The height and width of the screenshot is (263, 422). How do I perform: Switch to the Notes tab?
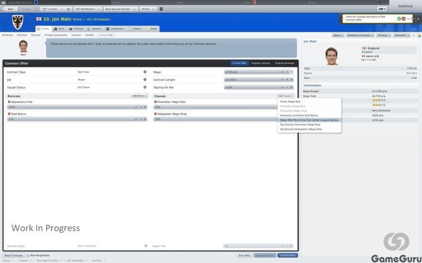(x=152, y=29)
